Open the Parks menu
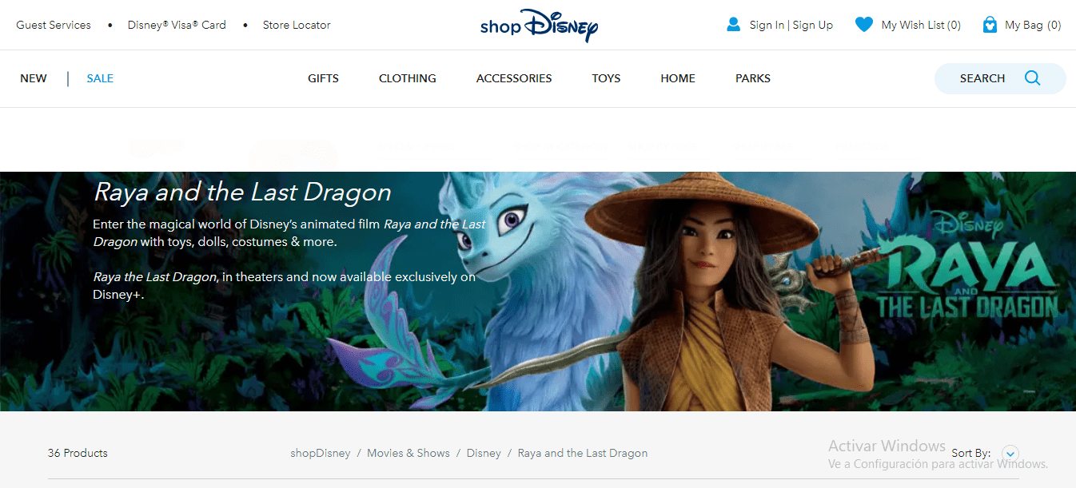 point(753,78)
